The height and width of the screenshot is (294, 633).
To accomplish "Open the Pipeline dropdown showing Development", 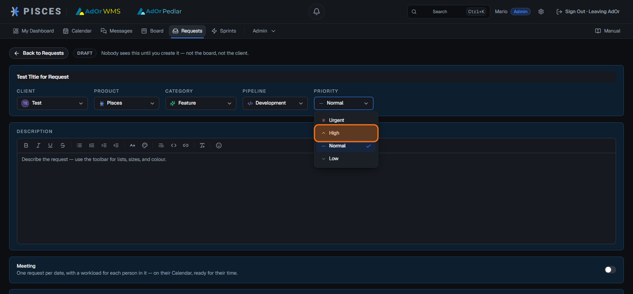I will click(275, 103).
